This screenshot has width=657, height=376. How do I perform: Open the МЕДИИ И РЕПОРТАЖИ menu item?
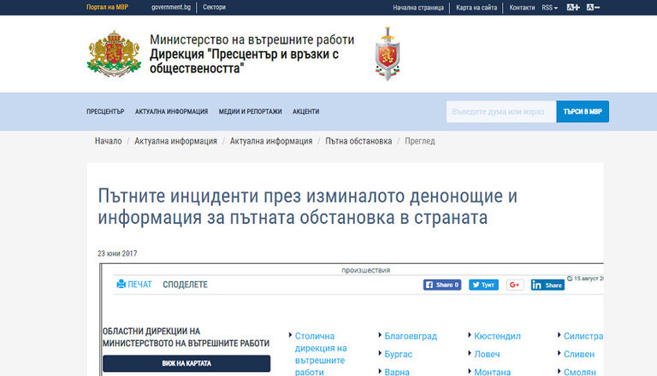(x=250, y=112)
